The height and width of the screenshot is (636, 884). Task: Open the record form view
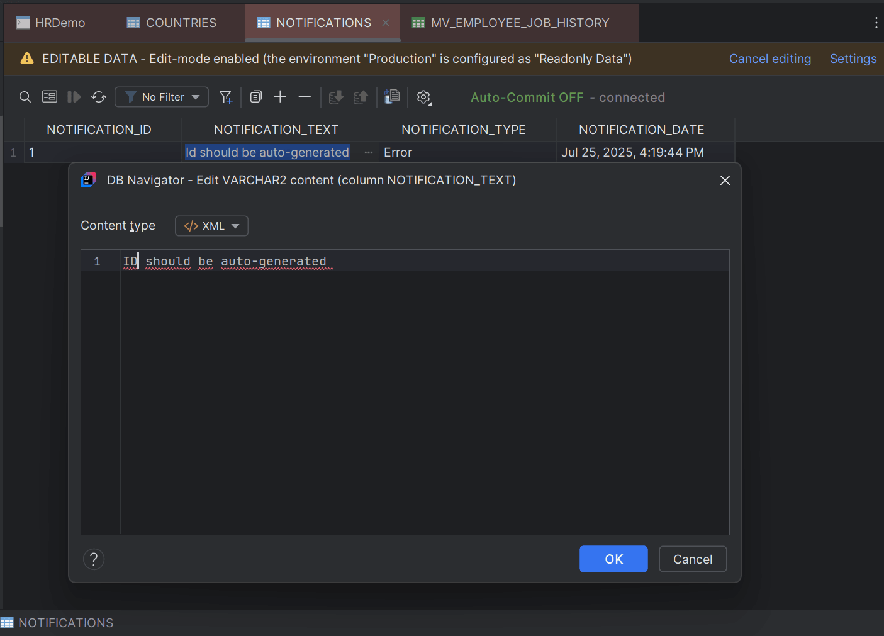pos(49,97)
